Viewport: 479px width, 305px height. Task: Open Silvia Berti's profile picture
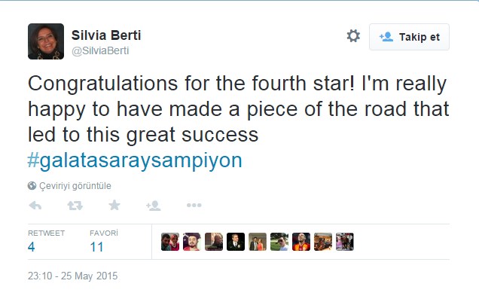point(46,41)
